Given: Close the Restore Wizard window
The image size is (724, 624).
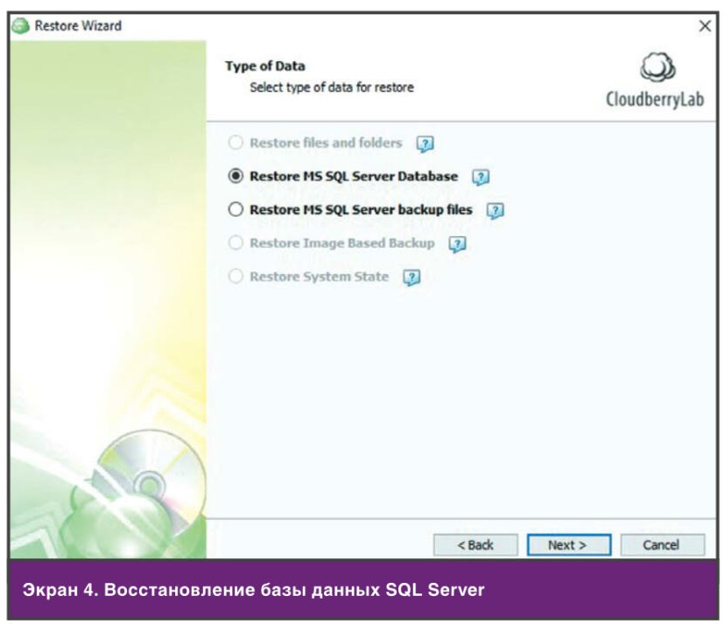Looking at the screenshot, I should tap(705, 26).
